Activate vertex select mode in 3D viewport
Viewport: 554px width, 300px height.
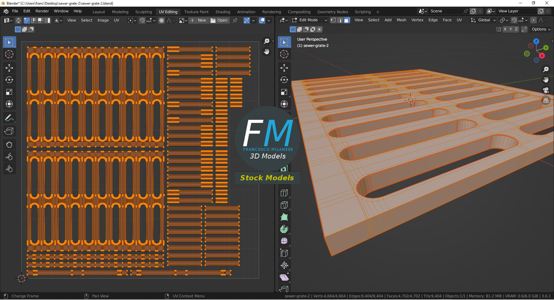tap(333, 20)
